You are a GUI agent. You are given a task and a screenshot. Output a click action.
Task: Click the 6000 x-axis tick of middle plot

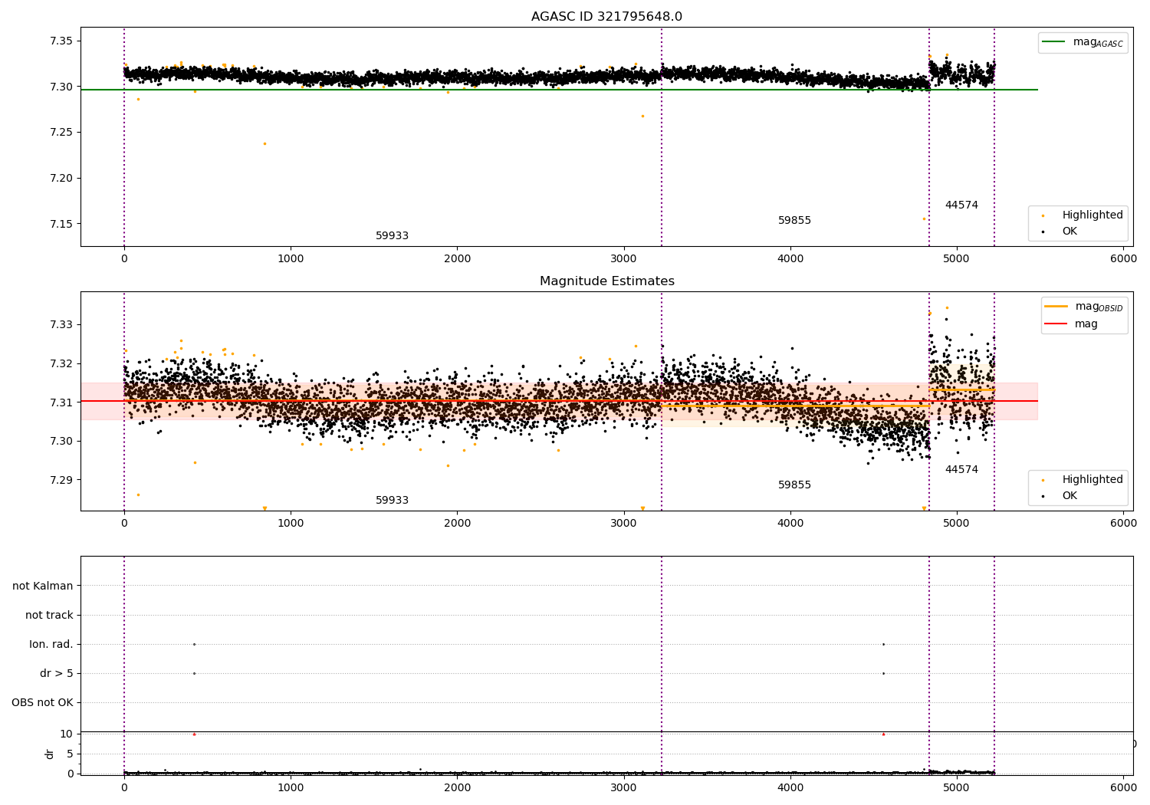pos(1123,524)
